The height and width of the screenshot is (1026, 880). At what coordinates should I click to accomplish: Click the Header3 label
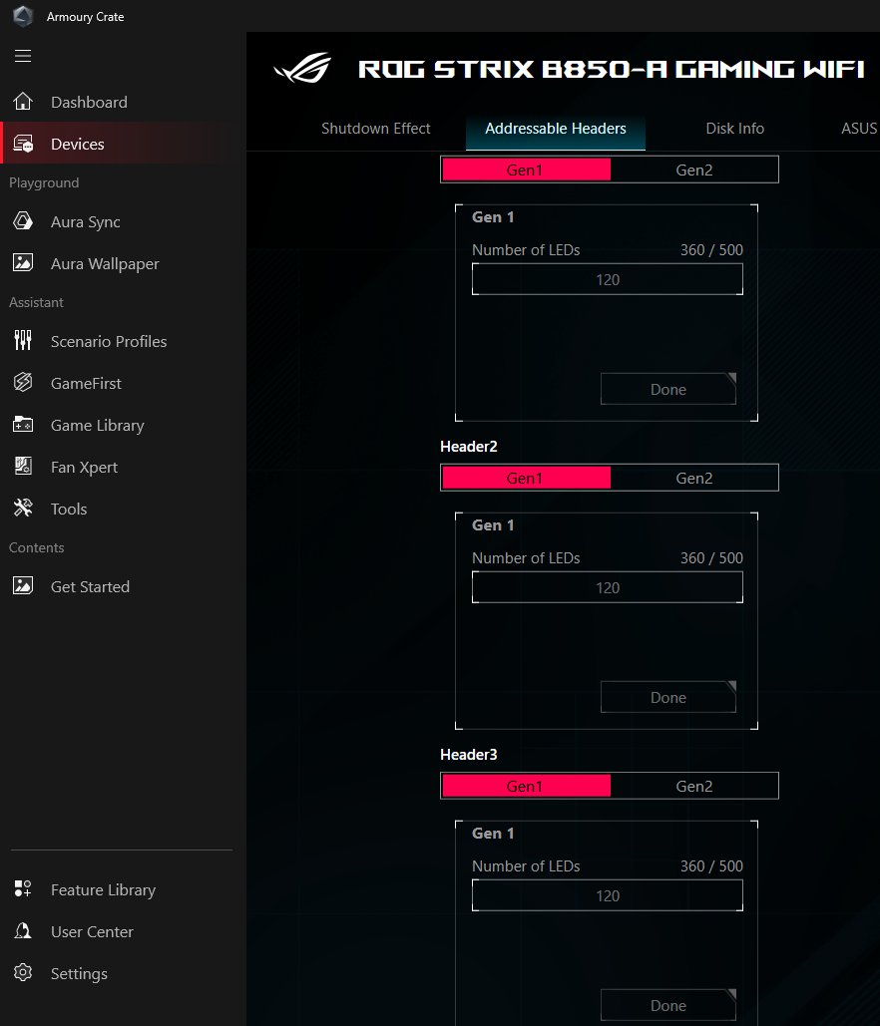tap(469, 755)
